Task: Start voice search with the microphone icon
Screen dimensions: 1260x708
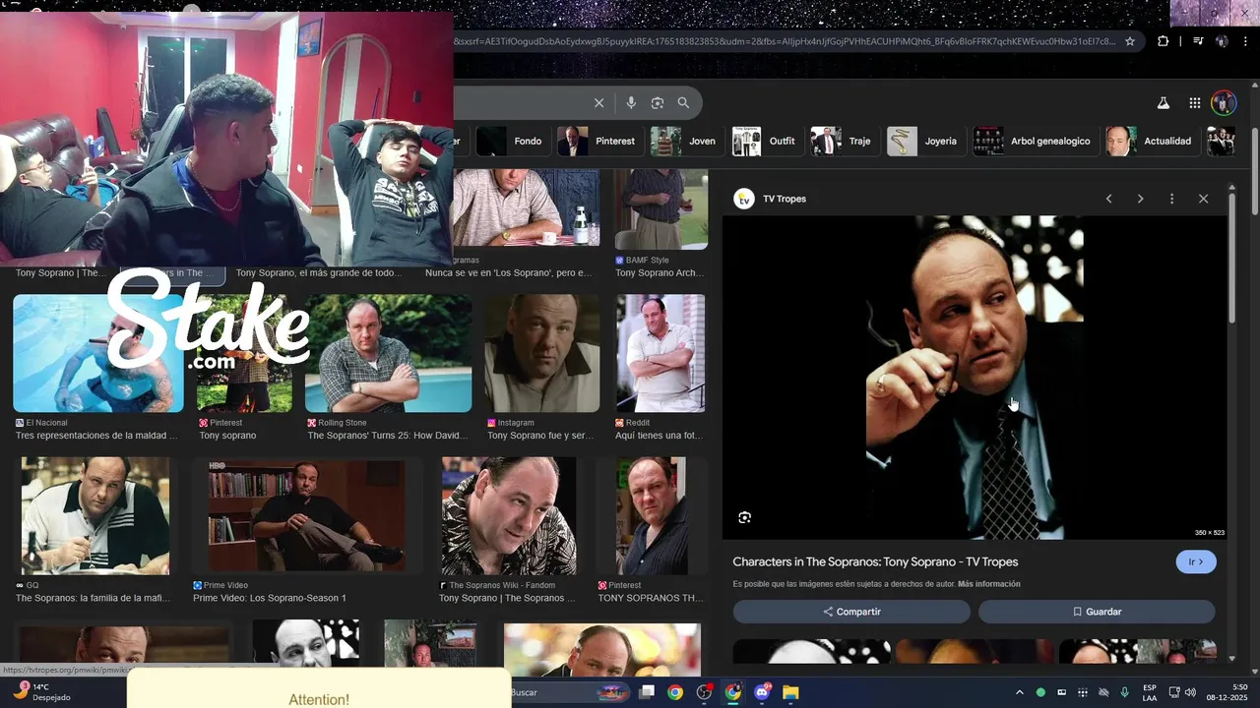Action: 631,102
